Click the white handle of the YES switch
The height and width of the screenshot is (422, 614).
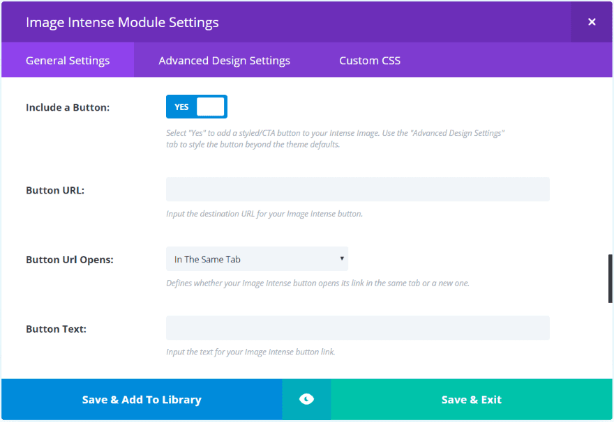(x=210, y=107)
